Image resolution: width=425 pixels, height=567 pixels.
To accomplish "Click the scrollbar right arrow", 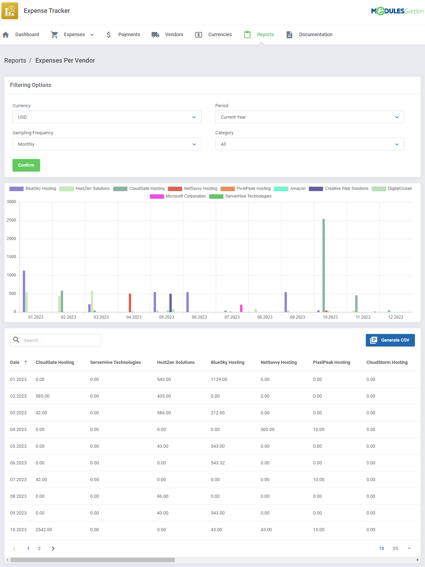I will pyautogui.click(x=418, y=560).
